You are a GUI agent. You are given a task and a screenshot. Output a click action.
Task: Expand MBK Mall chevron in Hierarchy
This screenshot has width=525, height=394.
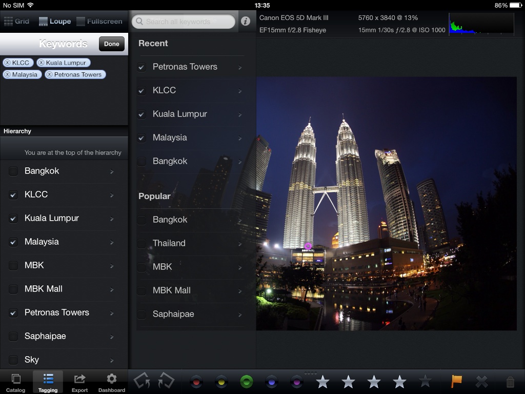pos(112,289)
